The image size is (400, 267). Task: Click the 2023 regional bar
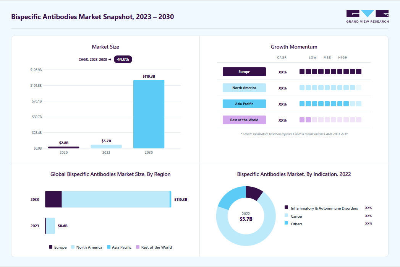(50, 226)
